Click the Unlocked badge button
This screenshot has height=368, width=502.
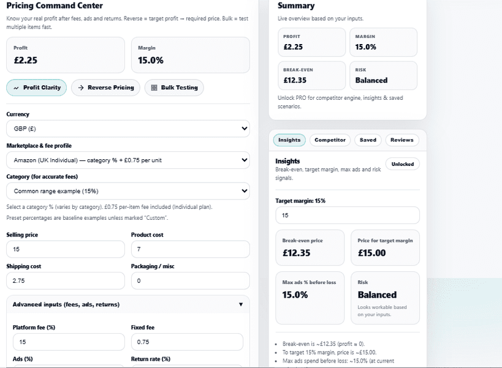coord(403,163)
